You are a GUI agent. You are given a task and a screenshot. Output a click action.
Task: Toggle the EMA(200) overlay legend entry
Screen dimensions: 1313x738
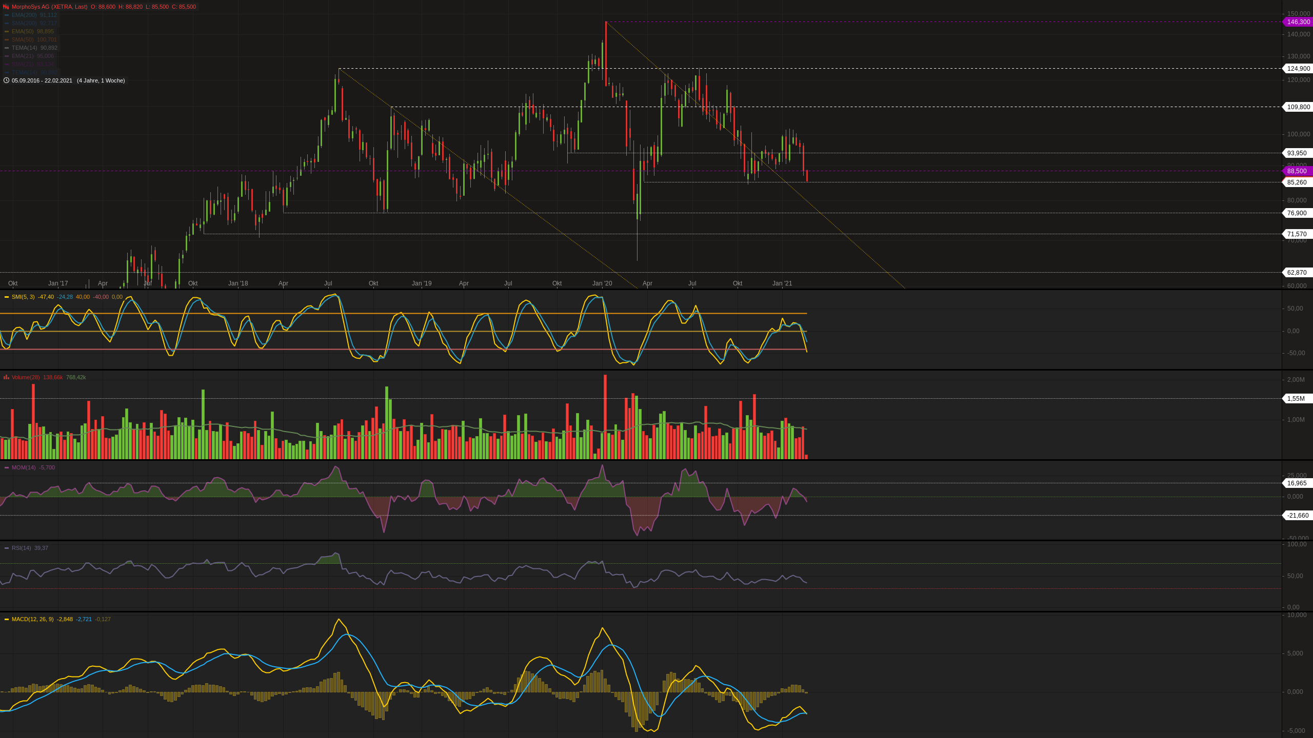click(x=24, y=15)
